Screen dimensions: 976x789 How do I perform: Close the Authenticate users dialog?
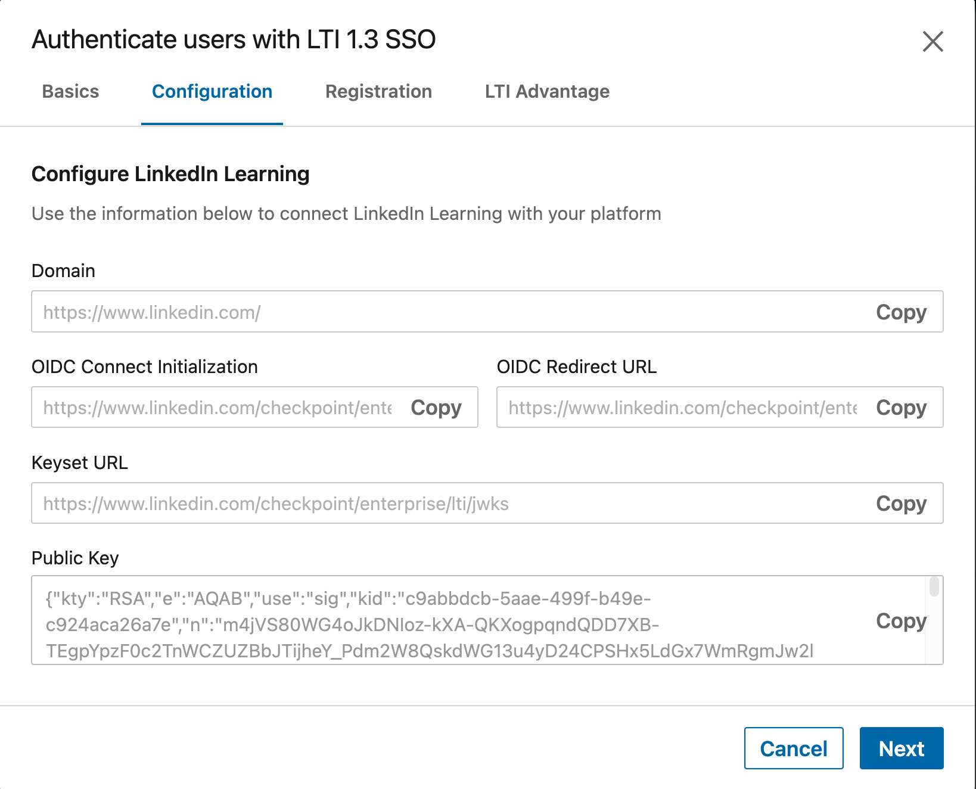point(933,42)
